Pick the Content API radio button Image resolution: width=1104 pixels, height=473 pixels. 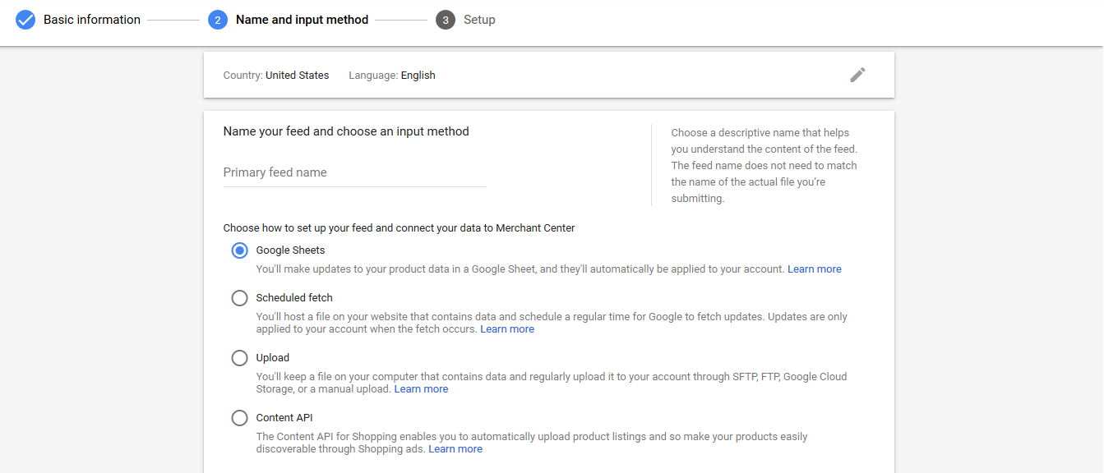pyautogui.click(x=239, y=418)
